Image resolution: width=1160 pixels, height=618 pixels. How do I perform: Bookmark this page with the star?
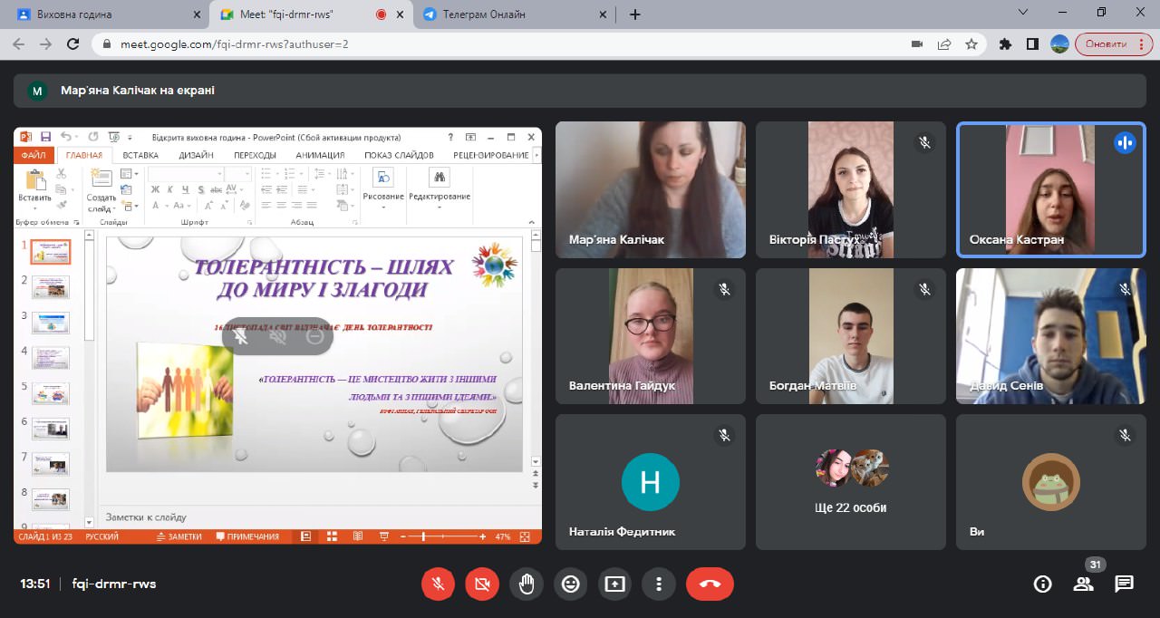[x=971, y=43]
